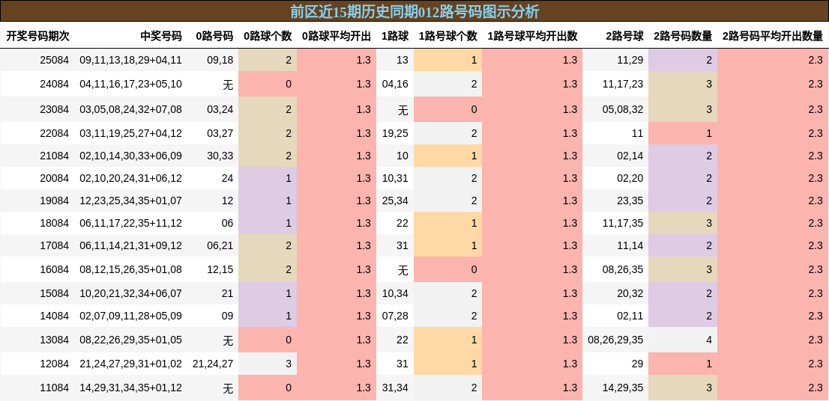Click 2路号码数量 value 4 in row 13084
829x401 pixels.
coord(709,340)
